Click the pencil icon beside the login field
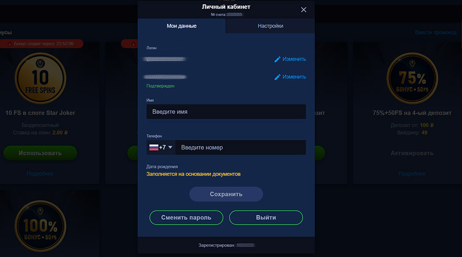Image resolution: width=462 pixels, height=257 pixels. pyautogui.click(x=278, y=59)
